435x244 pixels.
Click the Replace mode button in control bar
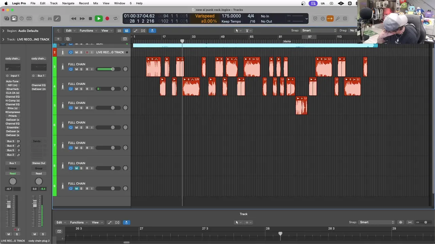315,19
